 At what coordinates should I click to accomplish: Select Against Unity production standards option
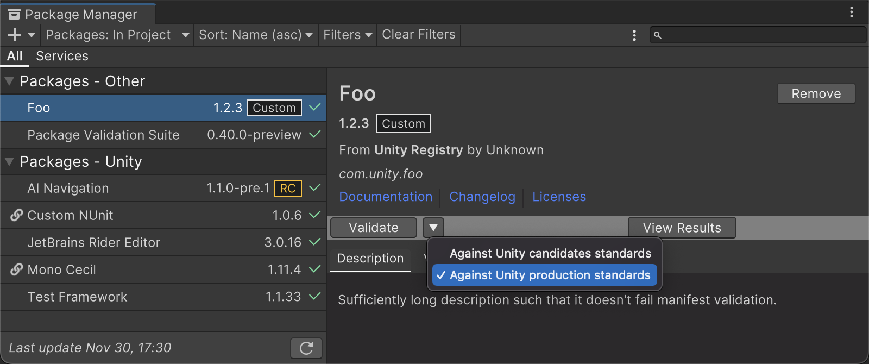click(550, 275)
